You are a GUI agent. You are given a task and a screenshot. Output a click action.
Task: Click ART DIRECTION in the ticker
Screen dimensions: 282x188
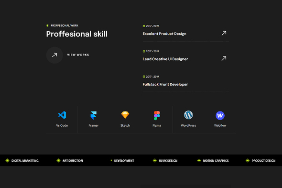(x=73, y=161)
